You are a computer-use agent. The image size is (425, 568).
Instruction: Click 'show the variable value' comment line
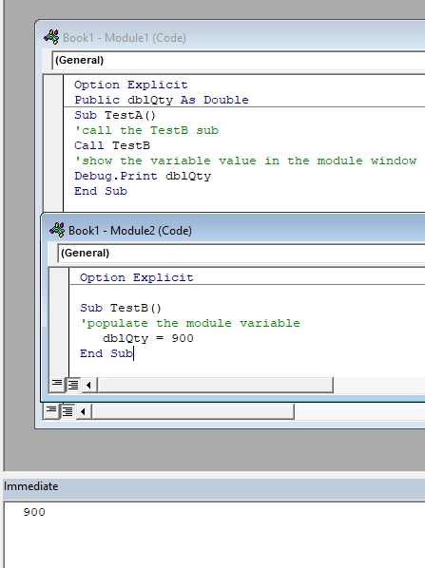245,161
